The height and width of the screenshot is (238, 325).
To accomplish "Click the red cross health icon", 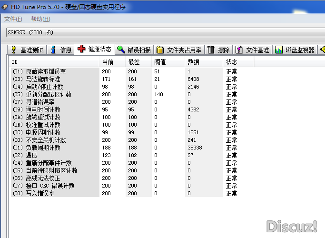I will click(x=81, y=49).
